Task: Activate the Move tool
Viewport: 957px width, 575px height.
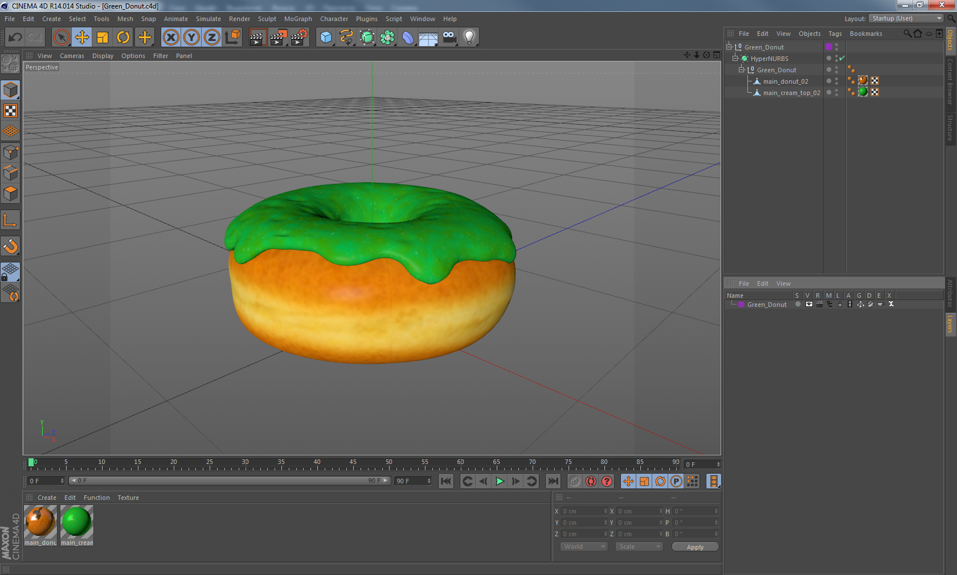Action: coord(82,38)
